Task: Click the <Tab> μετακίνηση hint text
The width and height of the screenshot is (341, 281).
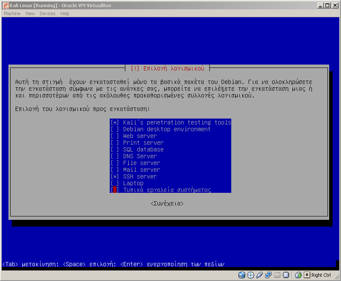Action: point(30,264)
